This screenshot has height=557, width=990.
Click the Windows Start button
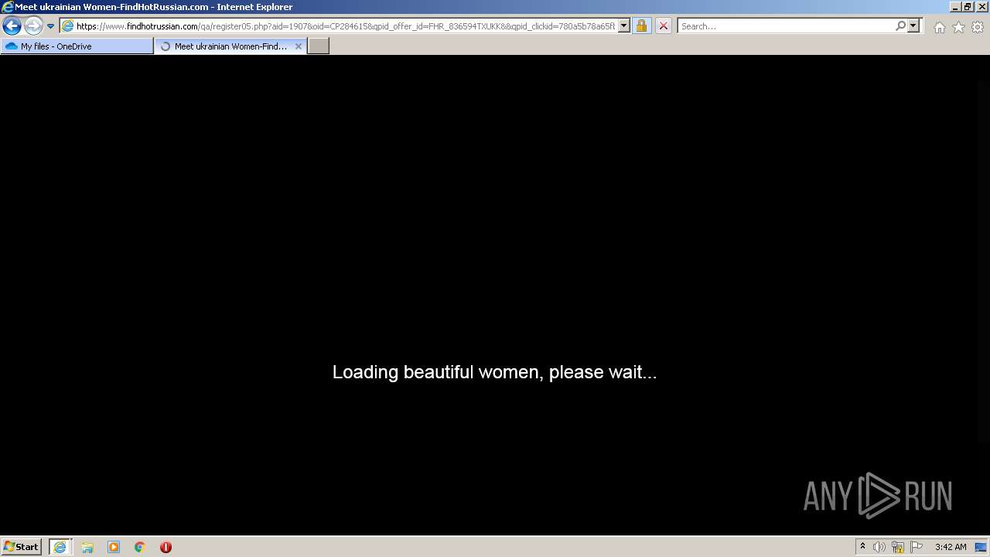click(21, 547)
